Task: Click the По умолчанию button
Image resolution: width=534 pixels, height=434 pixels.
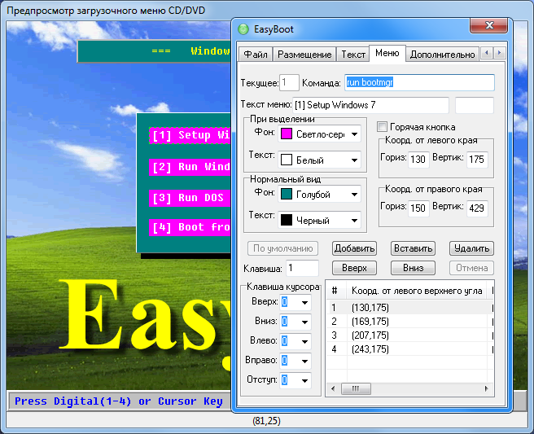Action: click(x=282, y=248)
